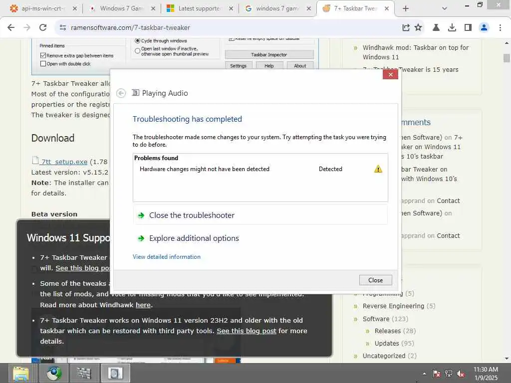The width and height of the screenshot is (511, 383).
Task: Click the share page icon in address bar
Action: pos(406,28)
